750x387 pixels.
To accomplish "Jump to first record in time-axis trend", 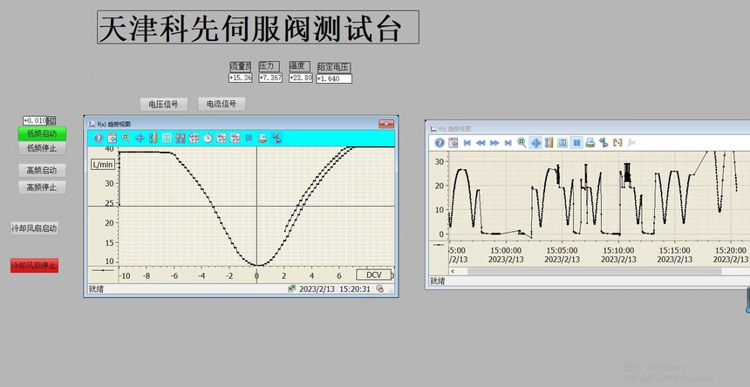I will pyautogui.click(x=467, y=142).
